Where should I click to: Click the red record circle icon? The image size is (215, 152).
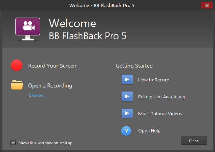click(x=17, y=66)
